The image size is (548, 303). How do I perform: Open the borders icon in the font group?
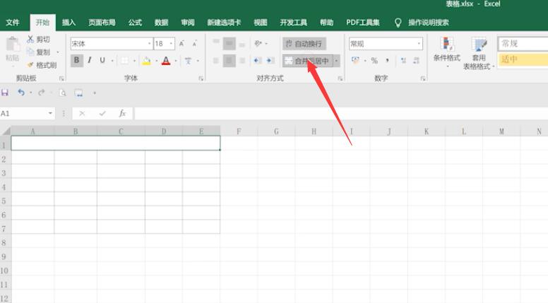point(124,61)
